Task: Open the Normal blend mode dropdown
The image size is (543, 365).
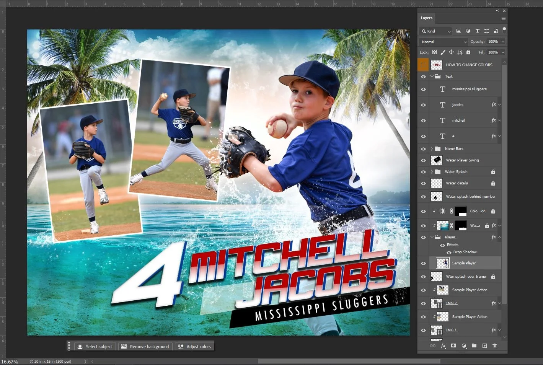Action: (x=444, y=42)
